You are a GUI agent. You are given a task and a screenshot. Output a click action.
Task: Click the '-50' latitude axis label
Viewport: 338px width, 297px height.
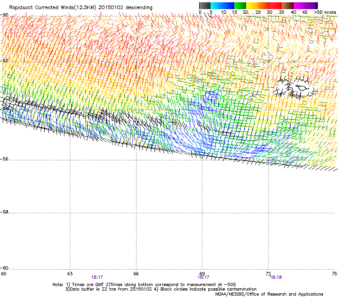point(4,15)
